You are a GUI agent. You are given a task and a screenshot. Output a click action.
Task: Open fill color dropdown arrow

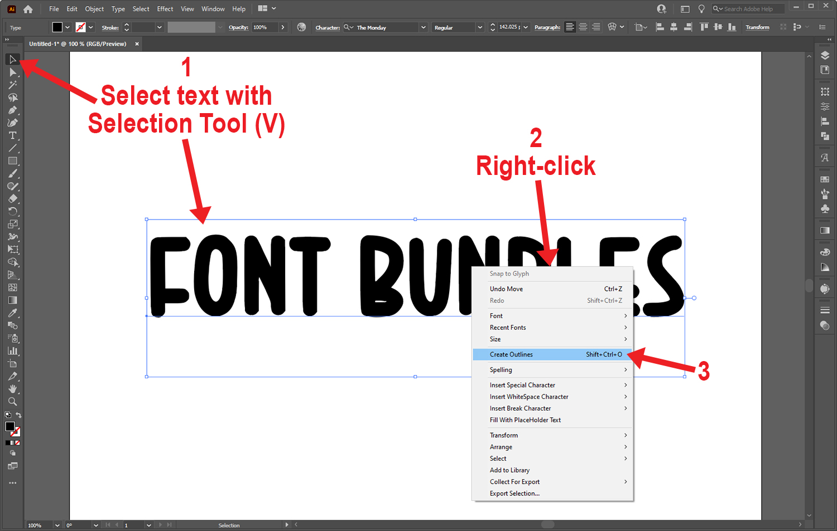pyautogui.click(x=68, y=27)
